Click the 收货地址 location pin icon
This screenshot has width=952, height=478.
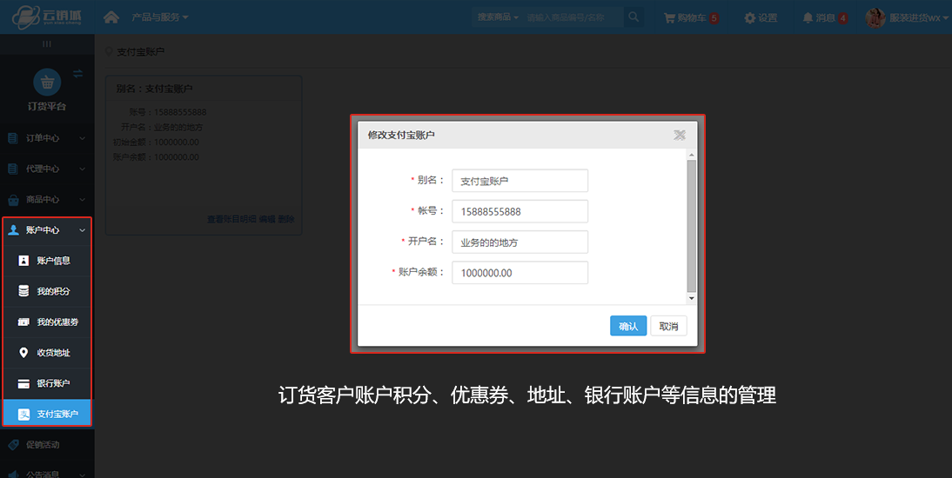(x=23, y=353)
